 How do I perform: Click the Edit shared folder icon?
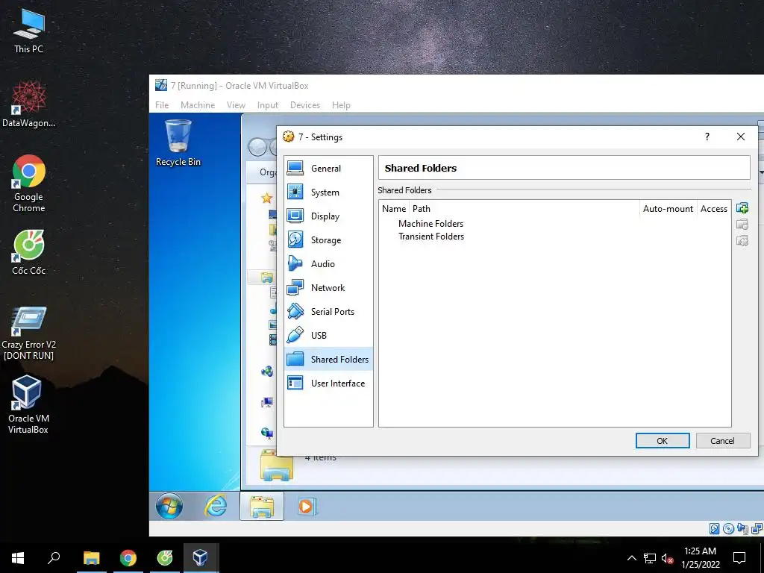[742, 224]
